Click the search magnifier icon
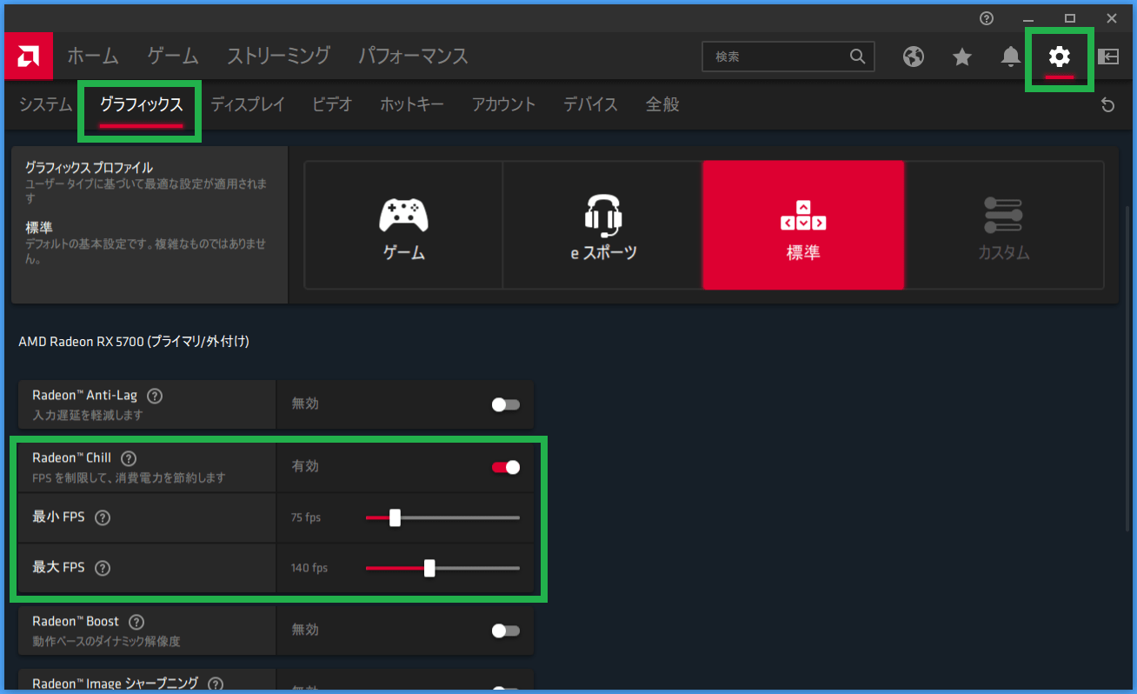The image size is (1137, 694). pos(857,57)
